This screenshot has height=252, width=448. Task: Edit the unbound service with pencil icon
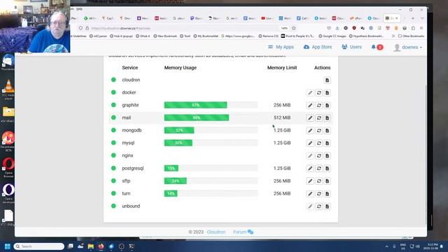310,206
